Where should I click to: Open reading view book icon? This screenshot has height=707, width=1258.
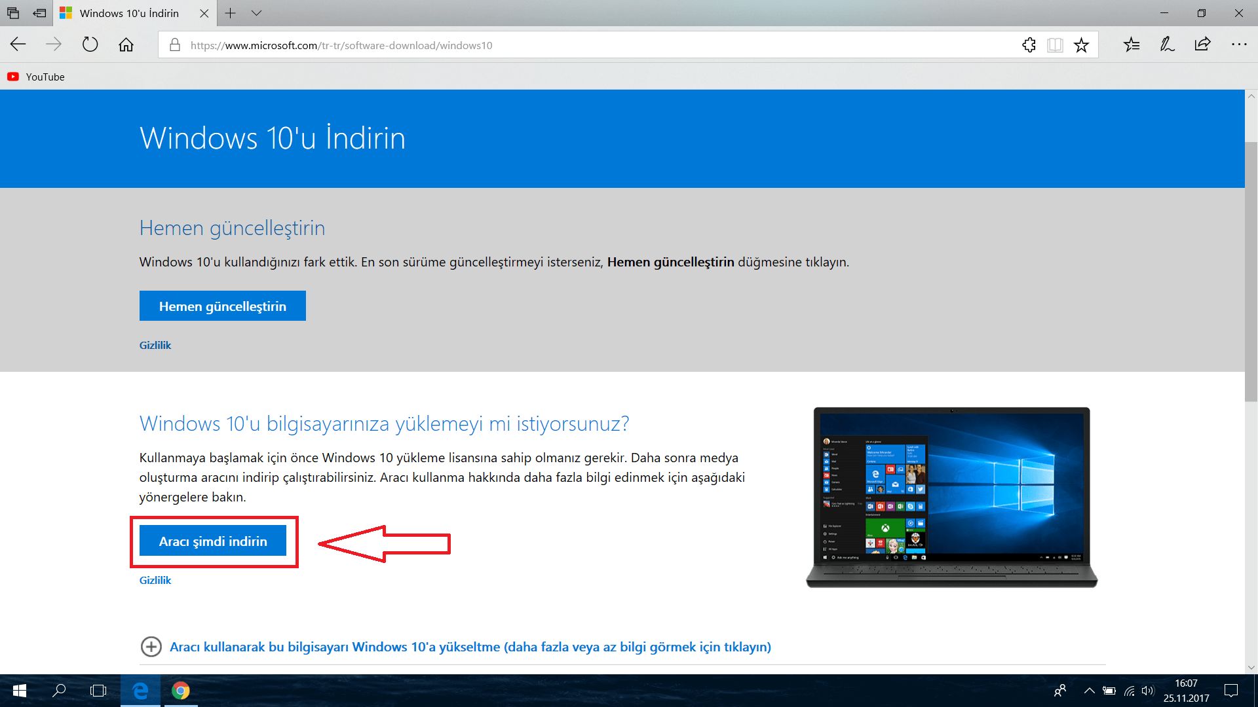(x=1055, y=45)
